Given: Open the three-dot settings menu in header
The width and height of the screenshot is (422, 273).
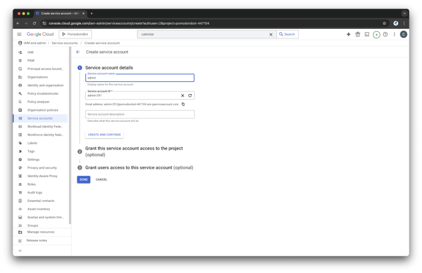Looking at the screenshot, I should pos(394,34).
